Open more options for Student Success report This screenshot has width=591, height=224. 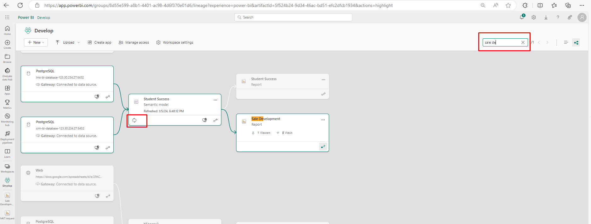pyautogui.click(x=323, y=80)
